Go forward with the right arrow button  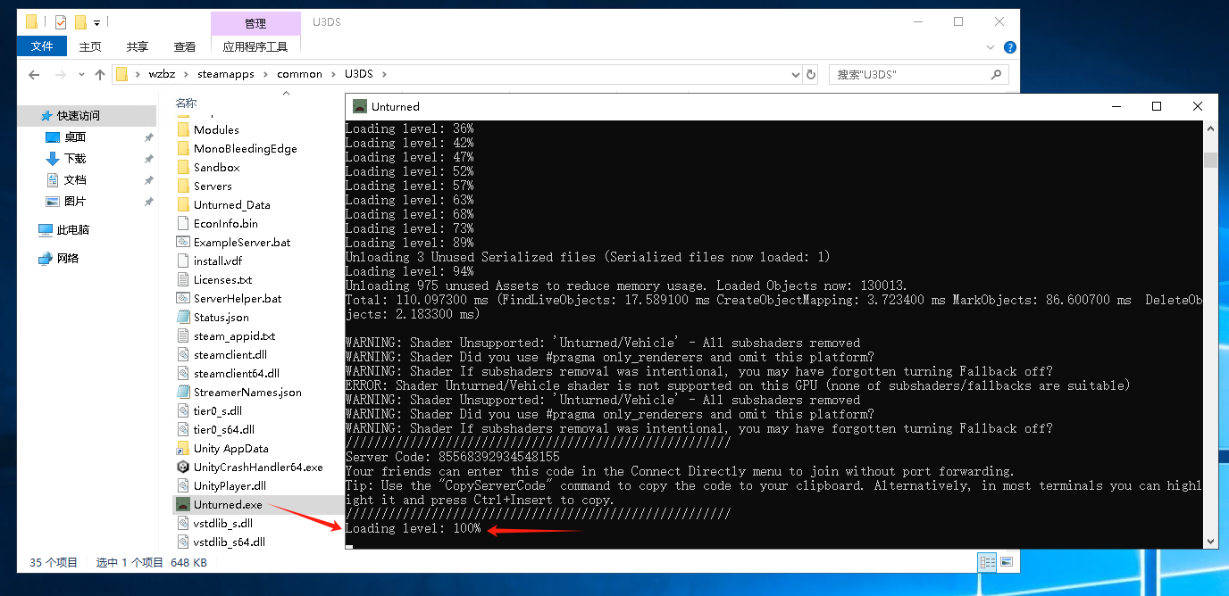[61, 75]
